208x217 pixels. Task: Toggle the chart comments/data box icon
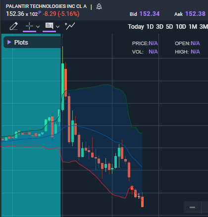tap(49, 26)
